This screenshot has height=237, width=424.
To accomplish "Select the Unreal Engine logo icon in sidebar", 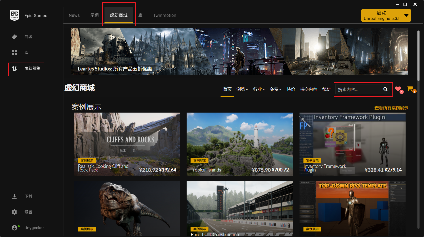I will pos(14,68).
